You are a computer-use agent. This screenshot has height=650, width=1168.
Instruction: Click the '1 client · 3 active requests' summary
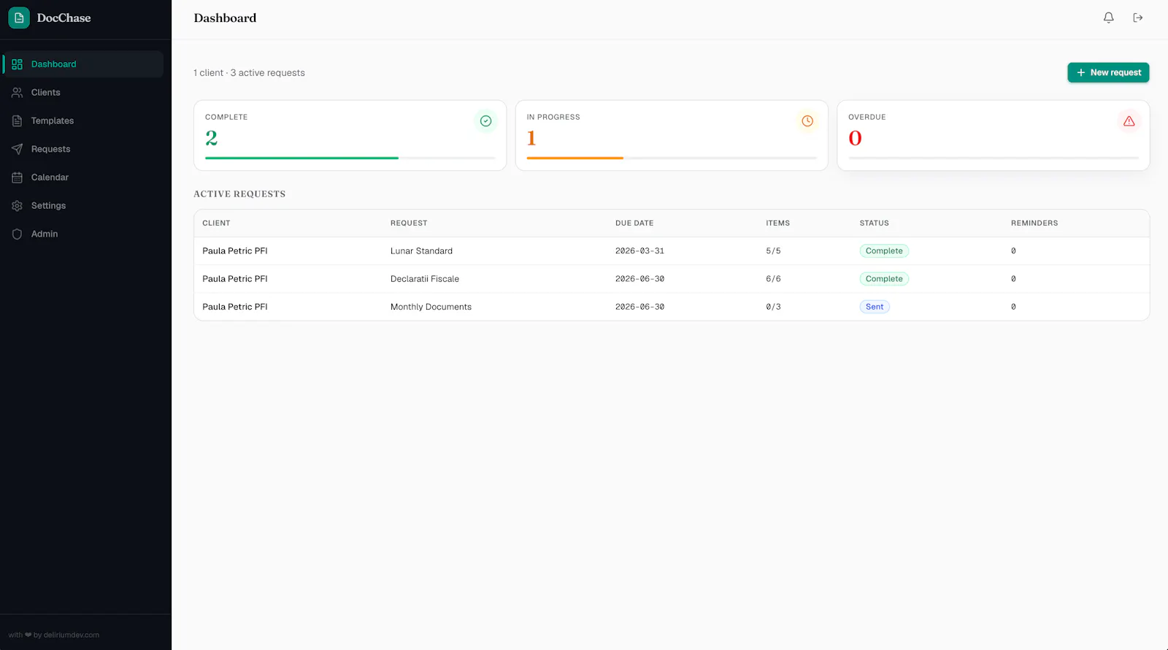tap(249, 73)
